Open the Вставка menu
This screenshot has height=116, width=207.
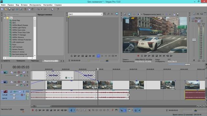(24, 5)
